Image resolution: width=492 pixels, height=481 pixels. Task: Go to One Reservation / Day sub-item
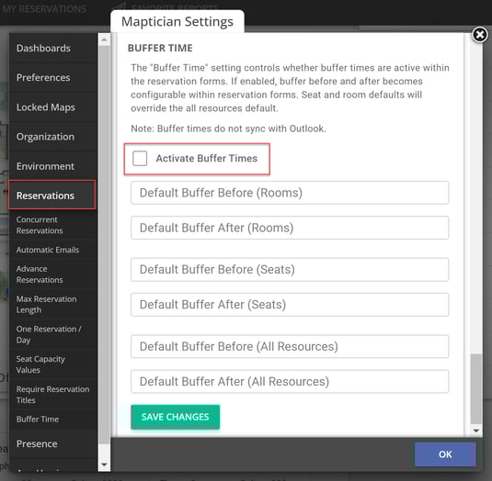point(52,334)
